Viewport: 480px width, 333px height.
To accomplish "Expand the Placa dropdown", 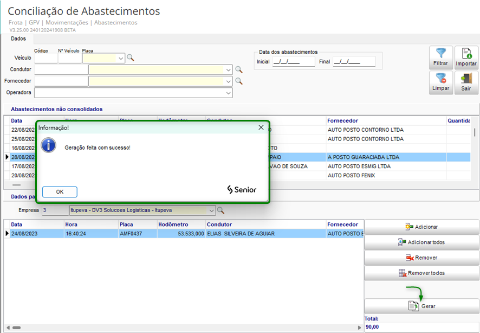I will pyautogui.click(x=120, y=58).
